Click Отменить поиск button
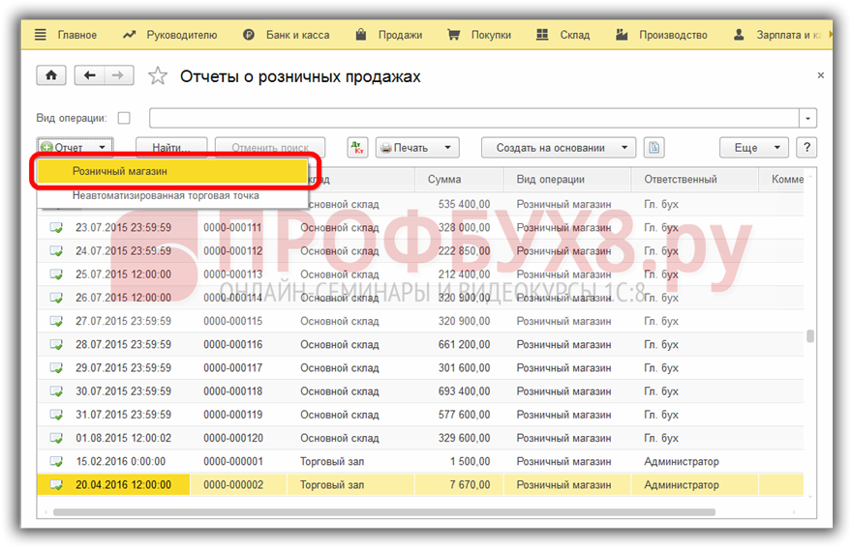Image resolution: width=852 pixels, height=548 pixels. [270, 147]
